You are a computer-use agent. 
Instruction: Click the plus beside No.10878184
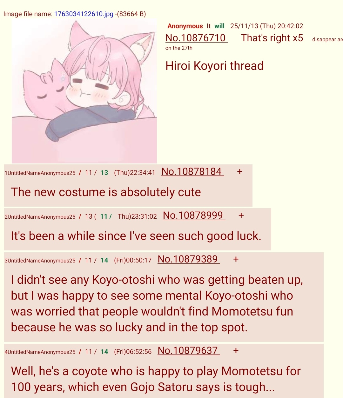pyautogui.click(x=240, y=172)
